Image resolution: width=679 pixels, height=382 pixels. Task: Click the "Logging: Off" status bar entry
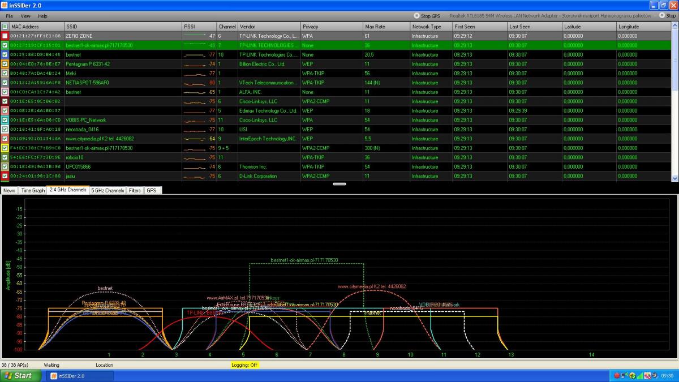pyautogui.click(x=244, y=365)
